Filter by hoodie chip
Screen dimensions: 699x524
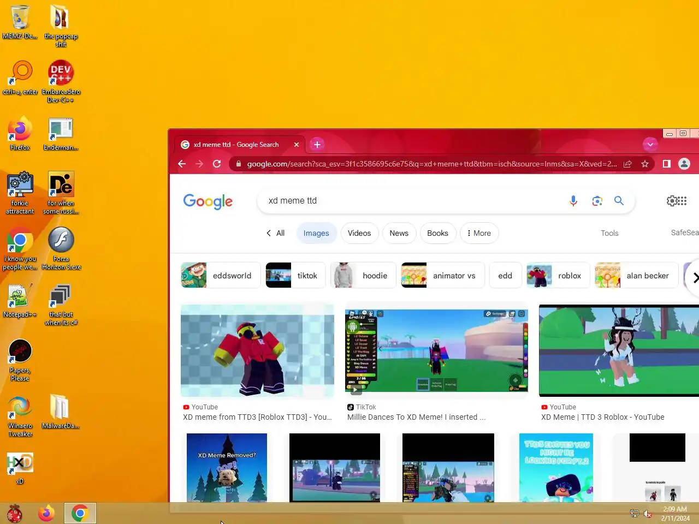(363, 276)
